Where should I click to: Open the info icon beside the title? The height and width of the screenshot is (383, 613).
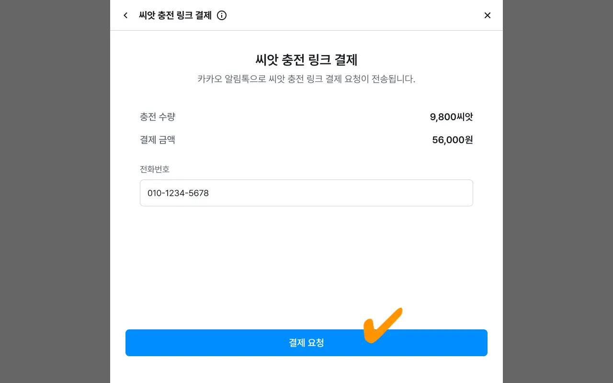(222, 15)
